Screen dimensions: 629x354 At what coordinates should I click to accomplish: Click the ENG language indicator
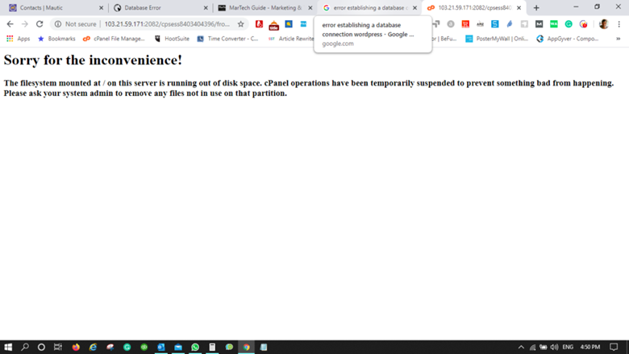pos(568,347)
